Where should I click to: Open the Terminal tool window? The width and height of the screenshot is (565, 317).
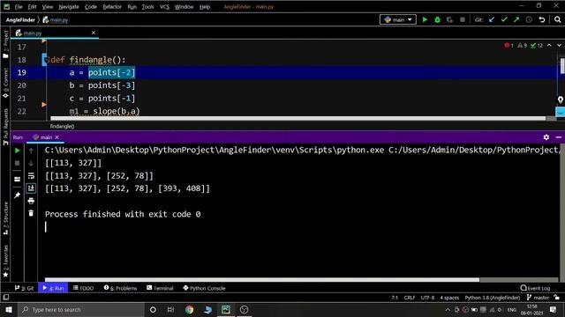160,288
